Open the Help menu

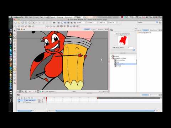84,17
